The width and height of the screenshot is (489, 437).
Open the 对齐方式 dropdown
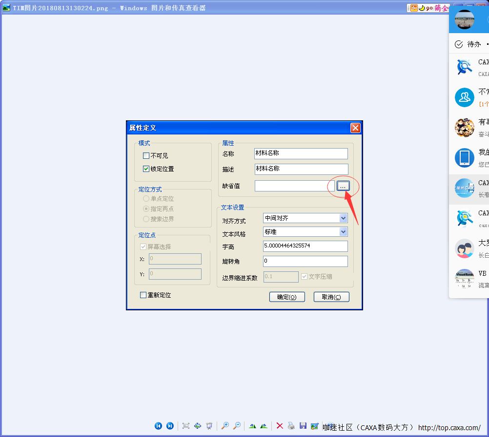(343, 218)
